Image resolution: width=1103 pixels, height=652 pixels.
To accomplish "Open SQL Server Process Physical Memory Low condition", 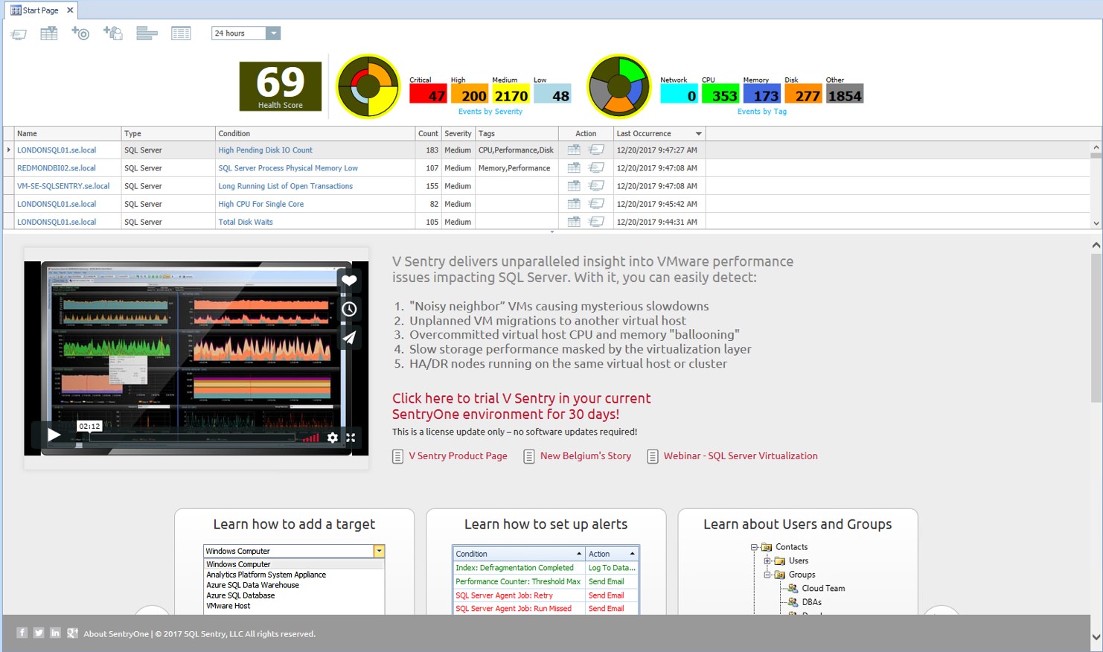I will [x=288, y=168].
